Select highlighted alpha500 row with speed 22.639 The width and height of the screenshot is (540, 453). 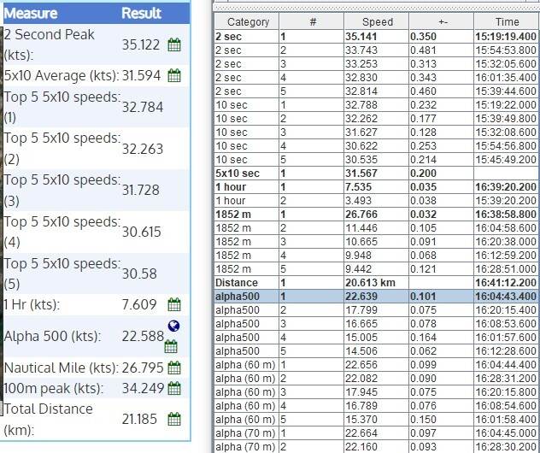tap(377, 297)
